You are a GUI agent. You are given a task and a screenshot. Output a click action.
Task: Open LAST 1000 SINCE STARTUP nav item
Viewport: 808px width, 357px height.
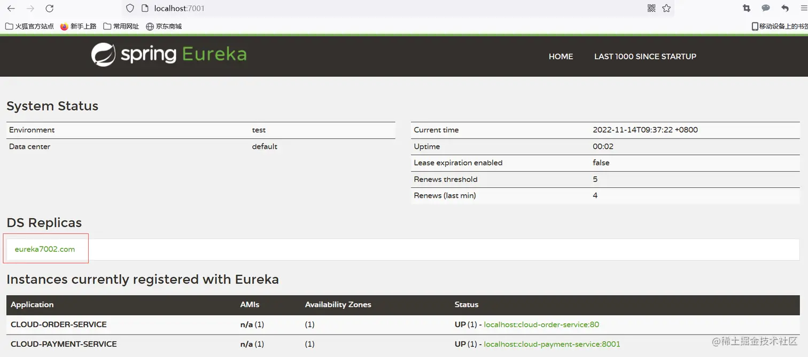tap(645, 57)
